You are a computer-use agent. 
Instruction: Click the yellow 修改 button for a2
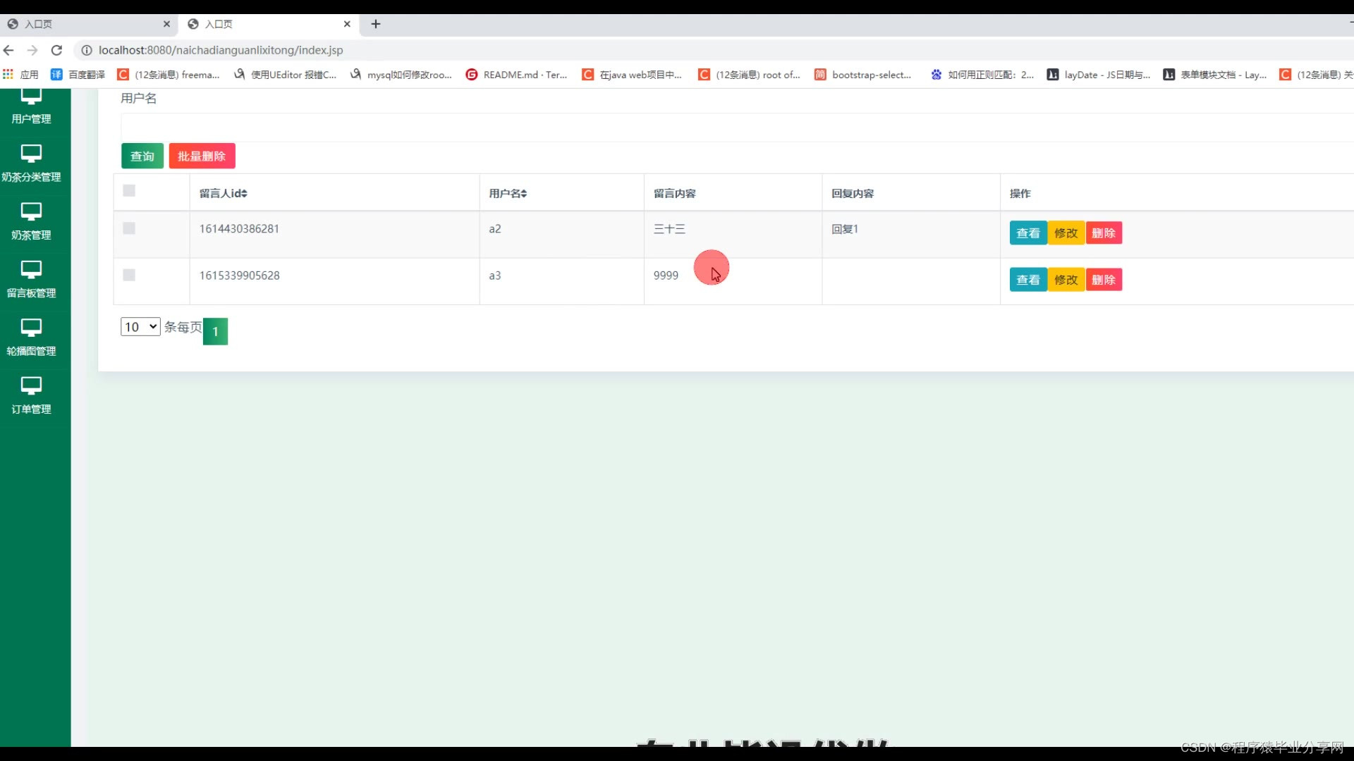(x=1066, y=233)
